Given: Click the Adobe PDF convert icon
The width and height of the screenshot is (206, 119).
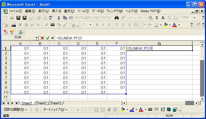Looking at the screenshot, I should click(6, 32).
